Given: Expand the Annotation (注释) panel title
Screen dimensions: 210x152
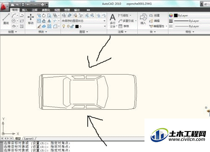Looking at the screenshot, I should coord(122,32).
